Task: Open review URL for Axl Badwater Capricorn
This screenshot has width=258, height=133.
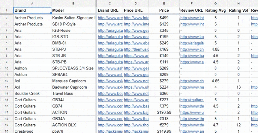Action: [192, 87]
